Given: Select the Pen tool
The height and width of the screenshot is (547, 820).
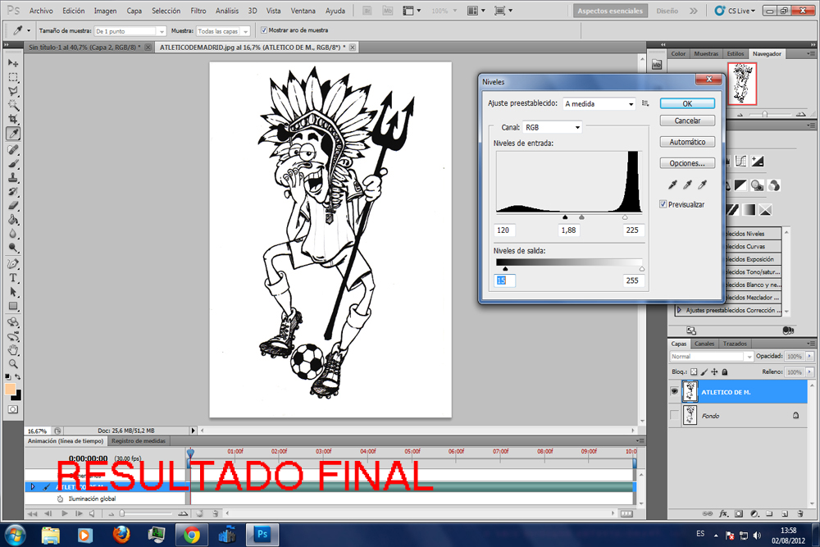Looking at the screenshot, I should click(x=13, y=264).
